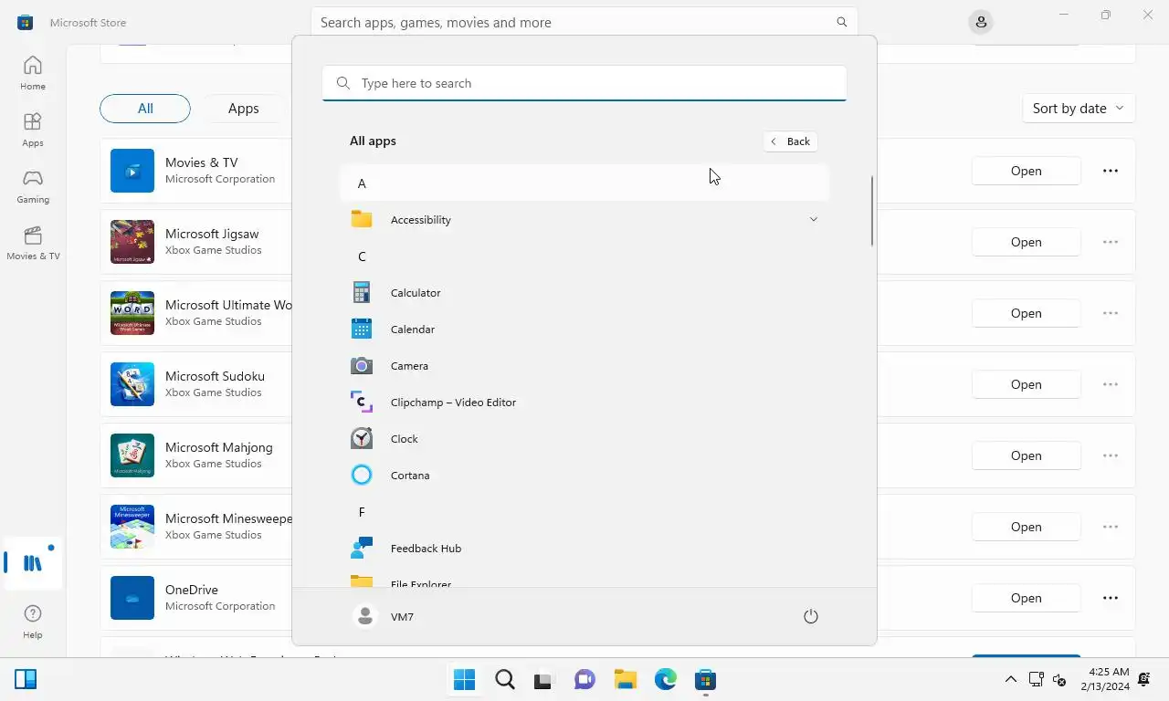This screenshot has height=701, width=1169.
Task: Open the Calendar app in Start menu
Action: [584, 330]
